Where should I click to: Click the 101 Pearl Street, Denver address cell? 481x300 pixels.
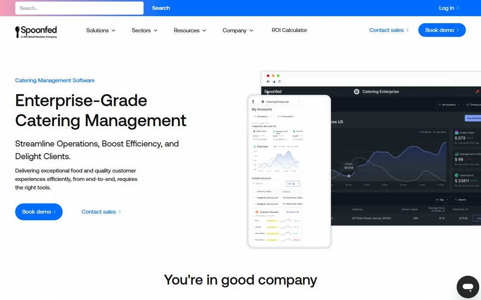[x=371, y=218]
